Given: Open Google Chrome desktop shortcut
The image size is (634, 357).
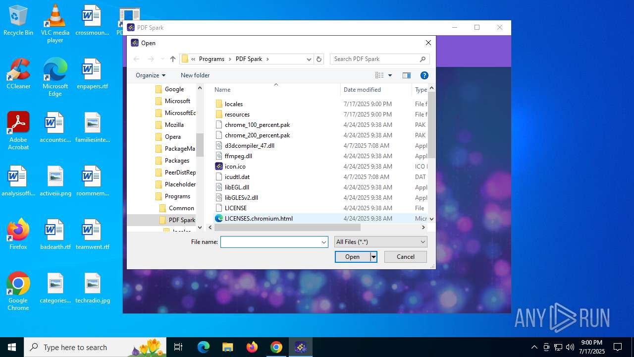Looking at the screenshot, I should coord(18,292).
